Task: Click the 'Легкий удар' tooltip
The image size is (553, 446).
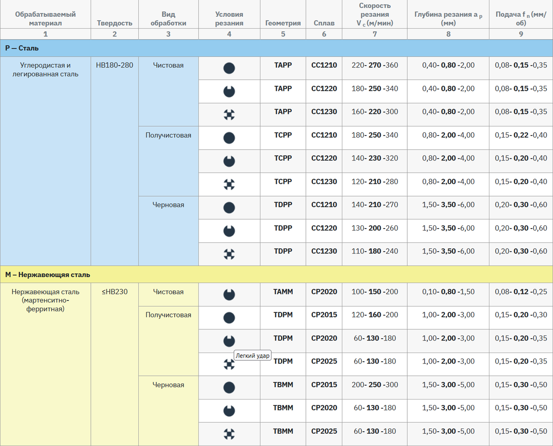Action: [253, 355]
